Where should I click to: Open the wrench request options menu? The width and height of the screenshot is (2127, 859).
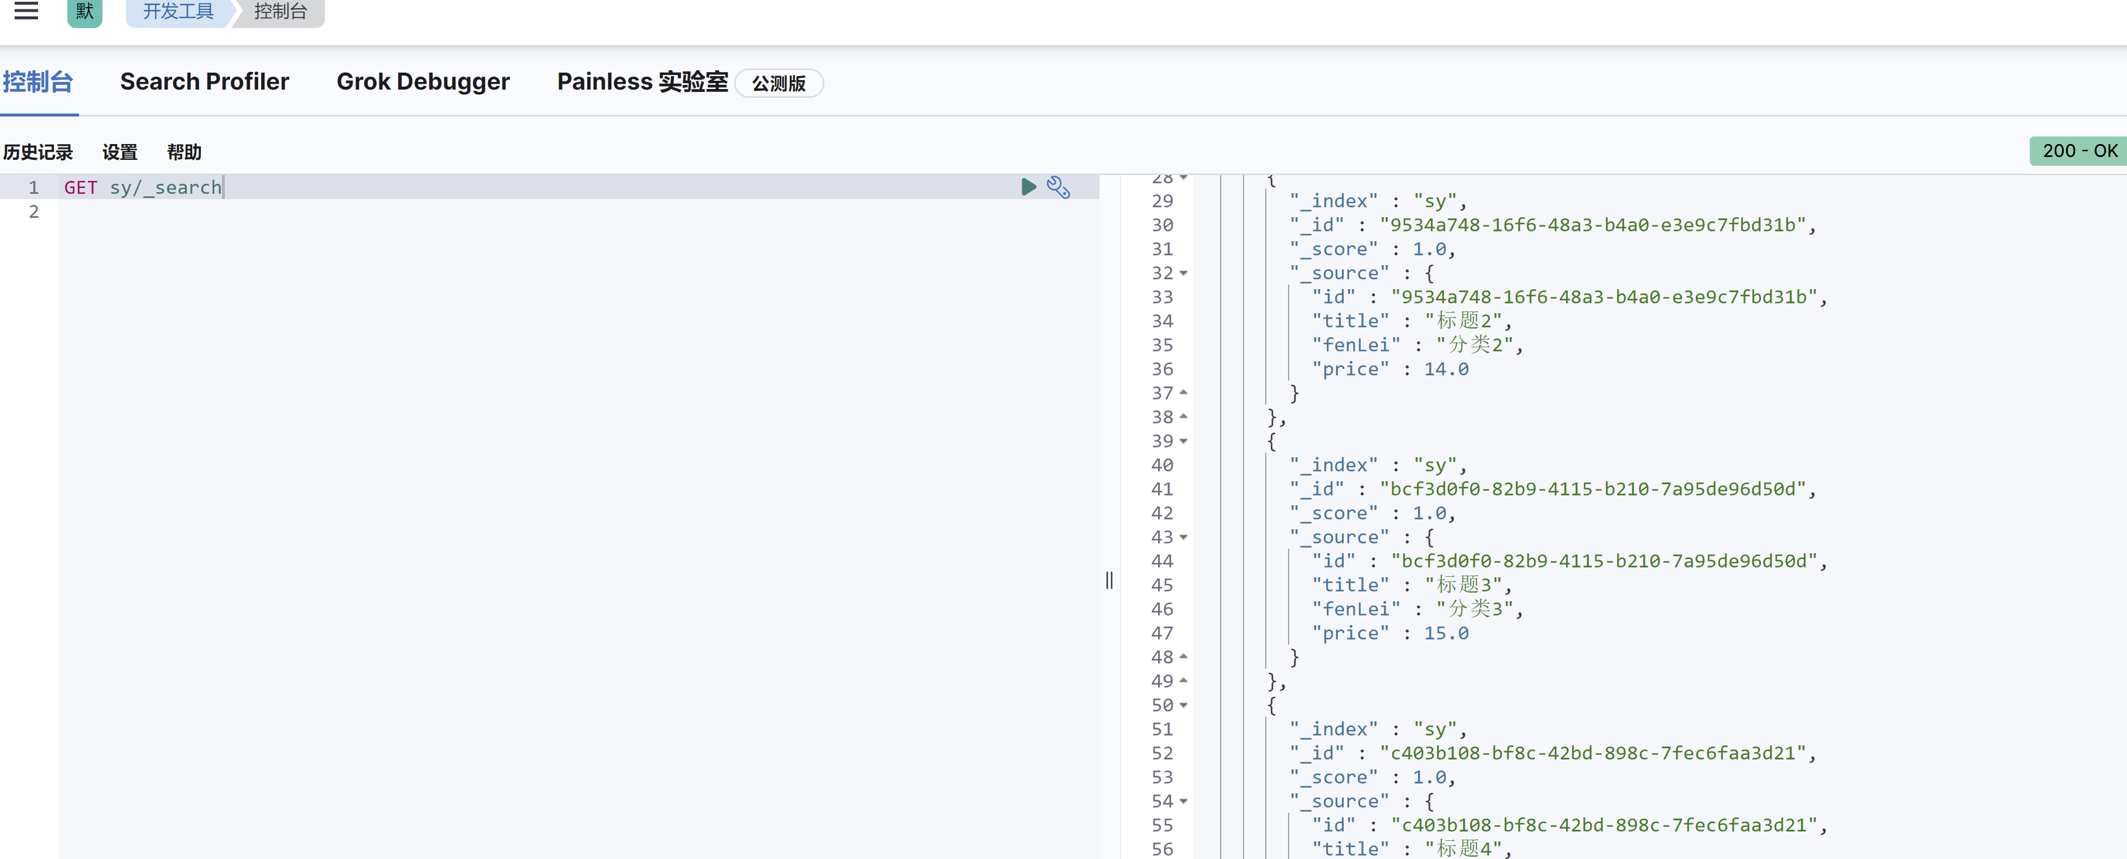[x=1058, y=187]
